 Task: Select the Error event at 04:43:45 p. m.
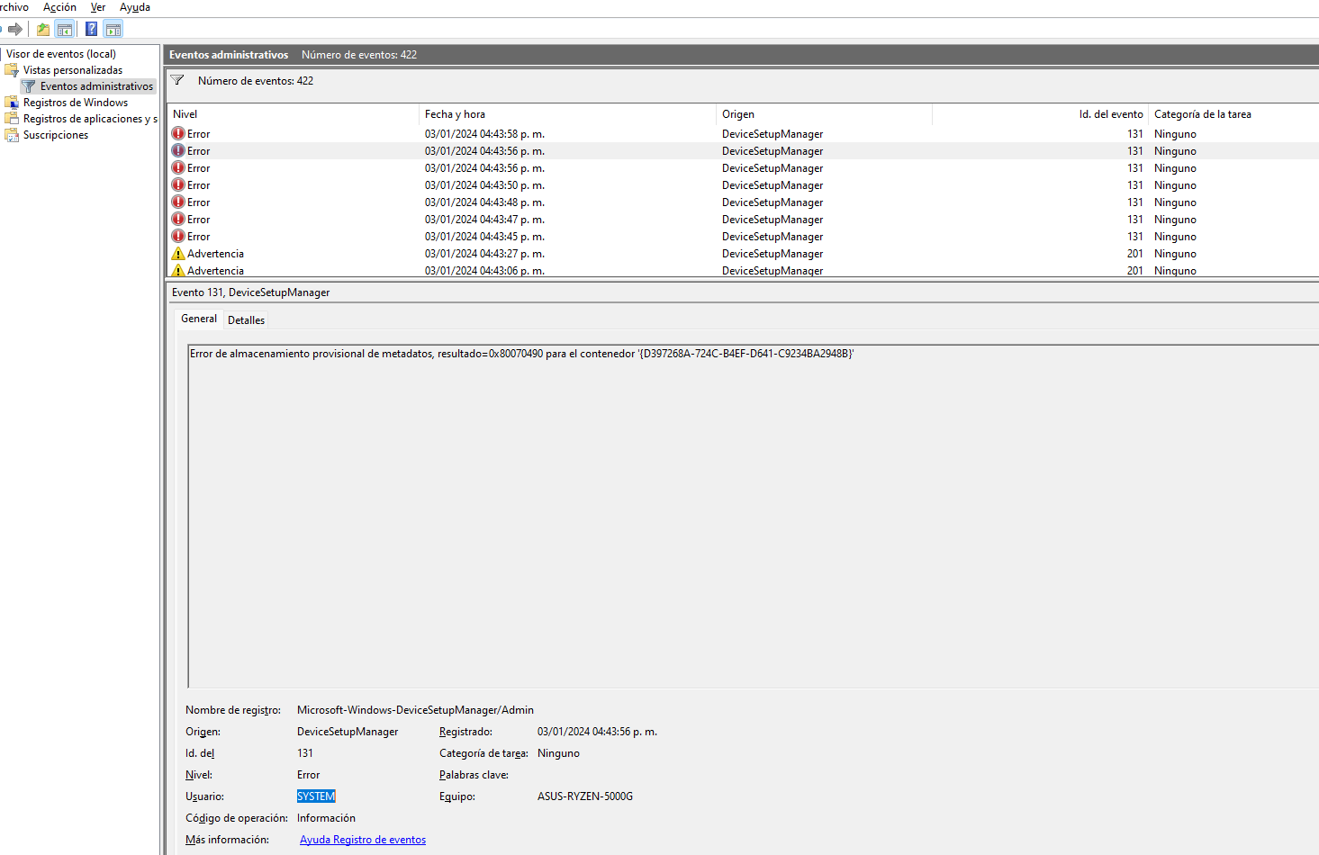(743, 236)
